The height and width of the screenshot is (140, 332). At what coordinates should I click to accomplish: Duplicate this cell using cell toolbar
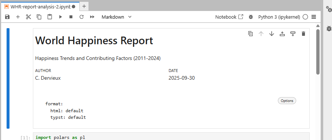click(250, 34)
